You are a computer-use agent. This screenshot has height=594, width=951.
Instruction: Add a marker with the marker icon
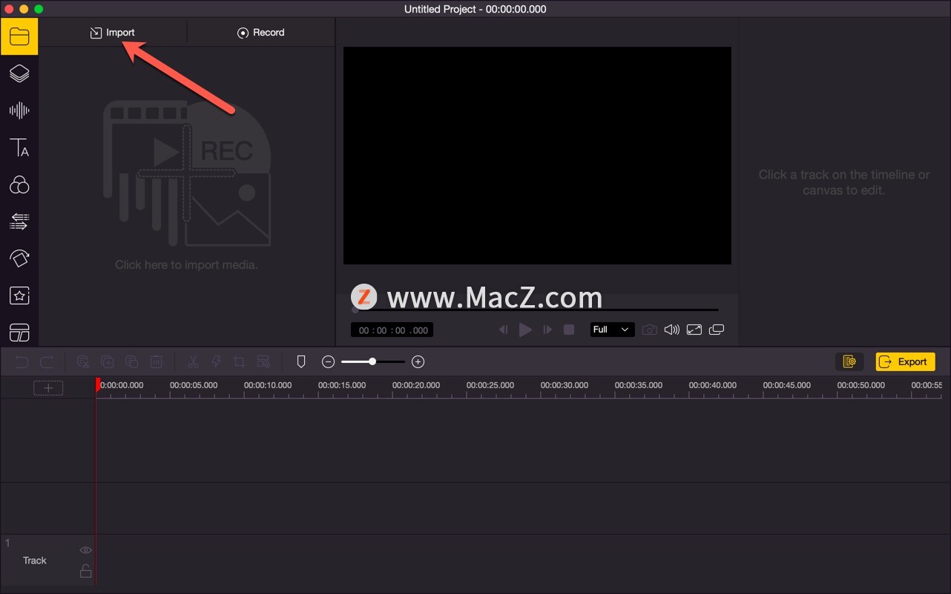tap(301, 361)
